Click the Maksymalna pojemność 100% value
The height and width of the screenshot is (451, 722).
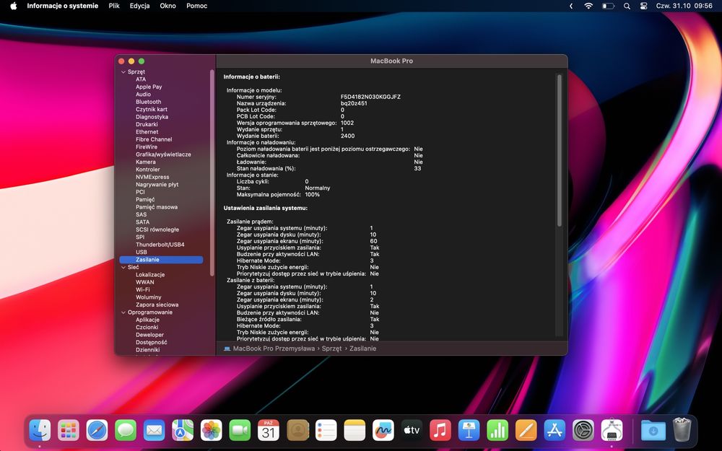point(312,194)
